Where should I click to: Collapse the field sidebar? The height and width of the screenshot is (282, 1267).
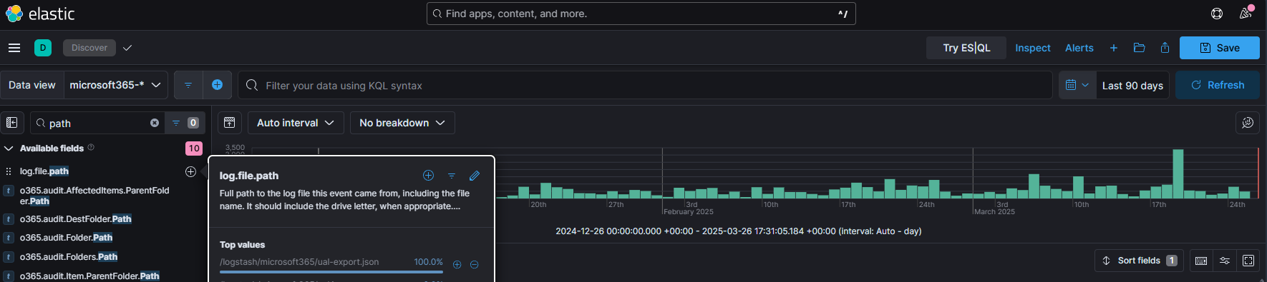[x=12, y=123]
